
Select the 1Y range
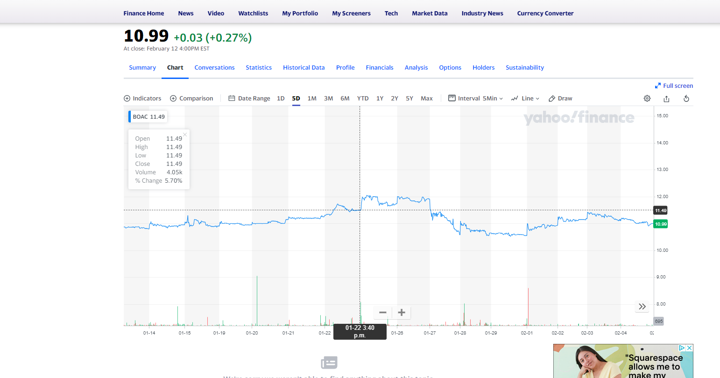(x=380, y=99)
